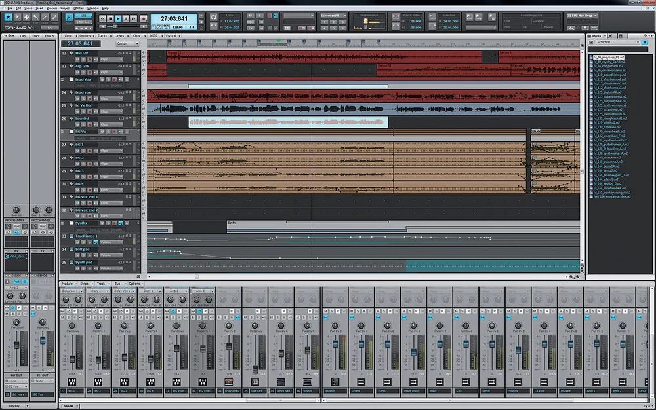Viewport: 656px width, 410px height.
Task: Mute the Mid Gtr track
Action: [x=77, y=60]
